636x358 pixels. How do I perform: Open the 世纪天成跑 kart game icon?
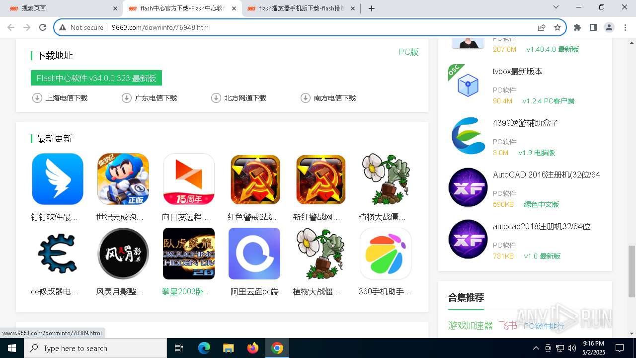point(123,179)
